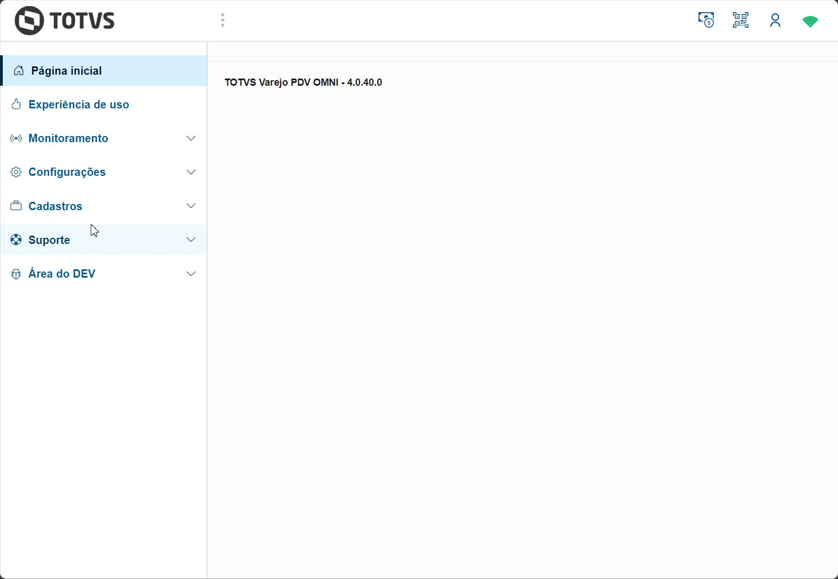The height and width of the screenshot is (579, 838).
Task: Expand the Suporte chevron
Action: coord(191,239)
